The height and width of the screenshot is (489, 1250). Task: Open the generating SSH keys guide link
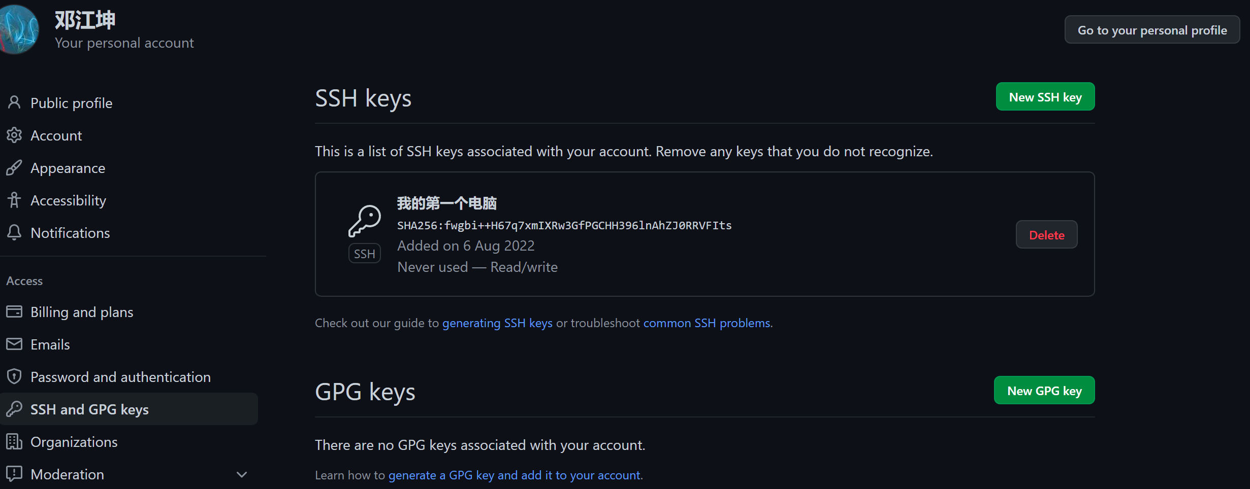[x=497, y=323]
